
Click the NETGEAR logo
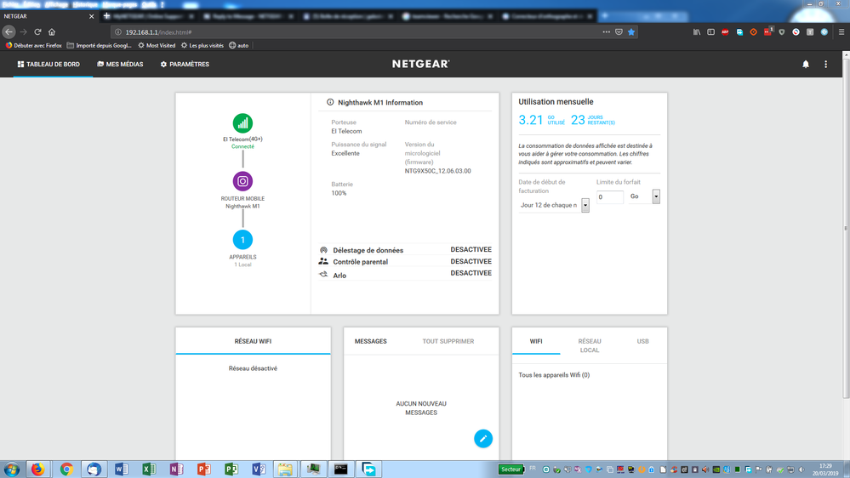tap(420, 64)
